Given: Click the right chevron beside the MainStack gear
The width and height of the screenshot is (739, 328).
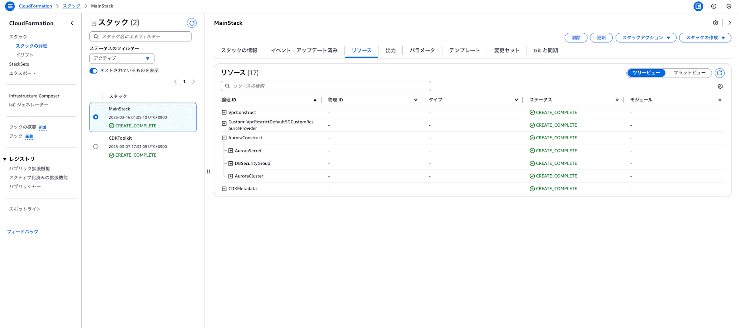Looking at the screenshot, I should point(729,23).
